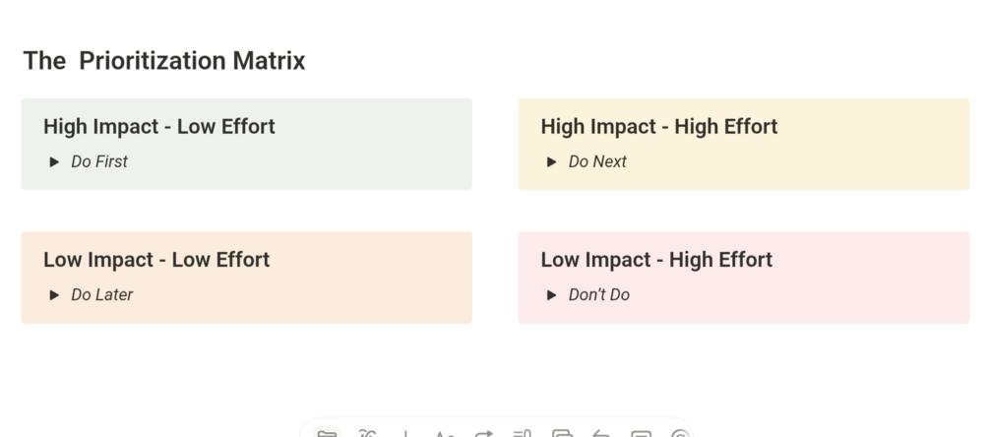Click the left-pointing curved arrow icon

point(601,434)
